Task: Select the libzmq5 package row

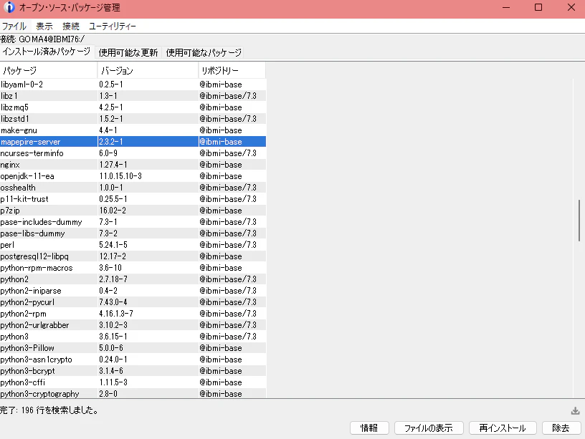Action: click(133, 107)
